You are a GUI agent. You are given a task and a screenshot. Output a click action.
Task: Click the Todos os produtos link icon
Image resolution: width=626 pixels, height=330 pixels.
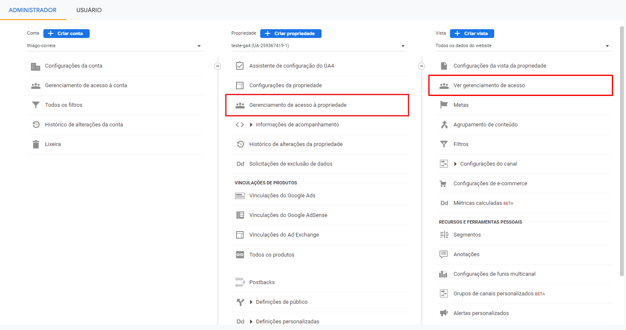(240, 255)
